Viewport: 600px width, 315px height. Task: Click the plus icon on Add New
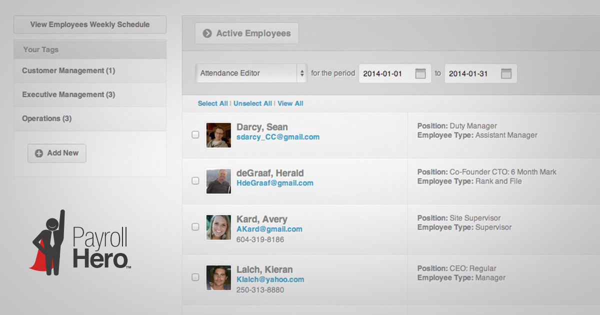tap(39, 153)
